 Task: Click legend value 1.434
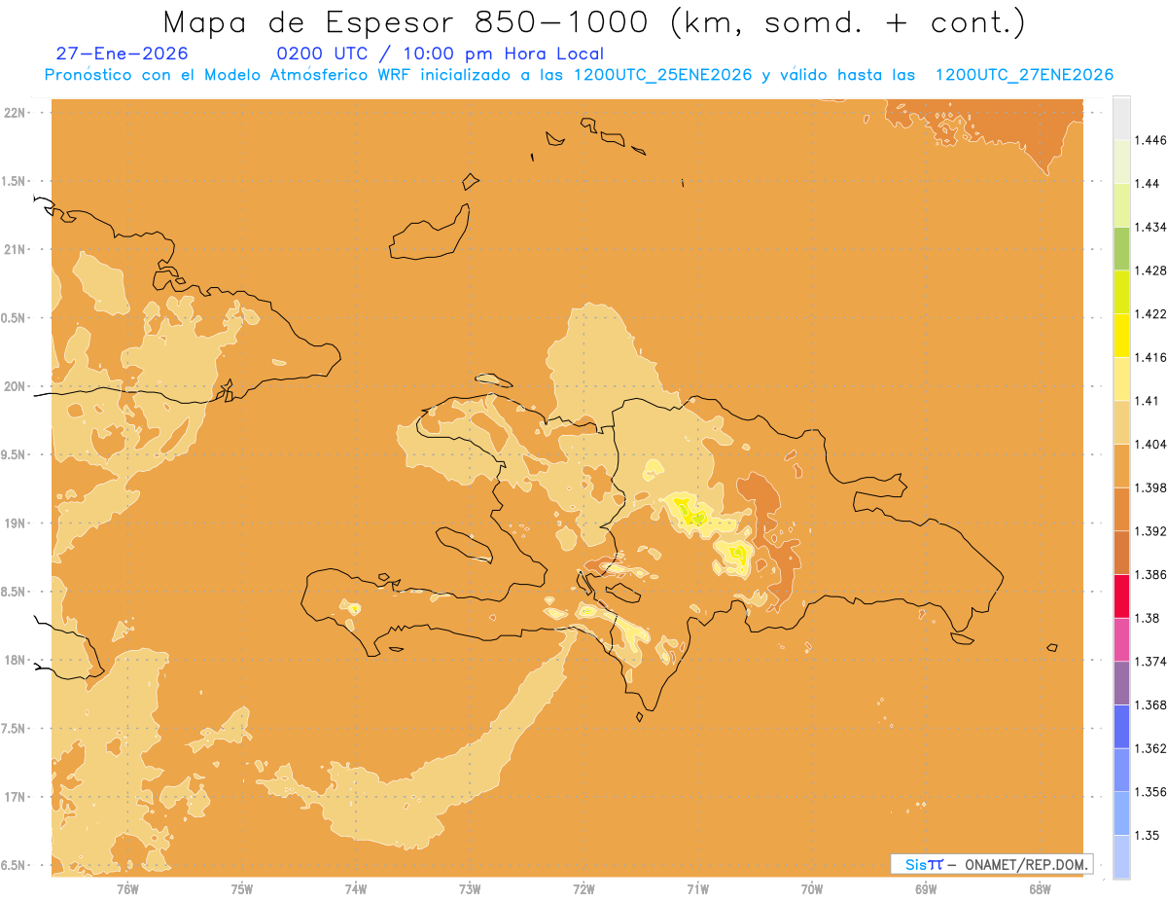[1150, 227]
